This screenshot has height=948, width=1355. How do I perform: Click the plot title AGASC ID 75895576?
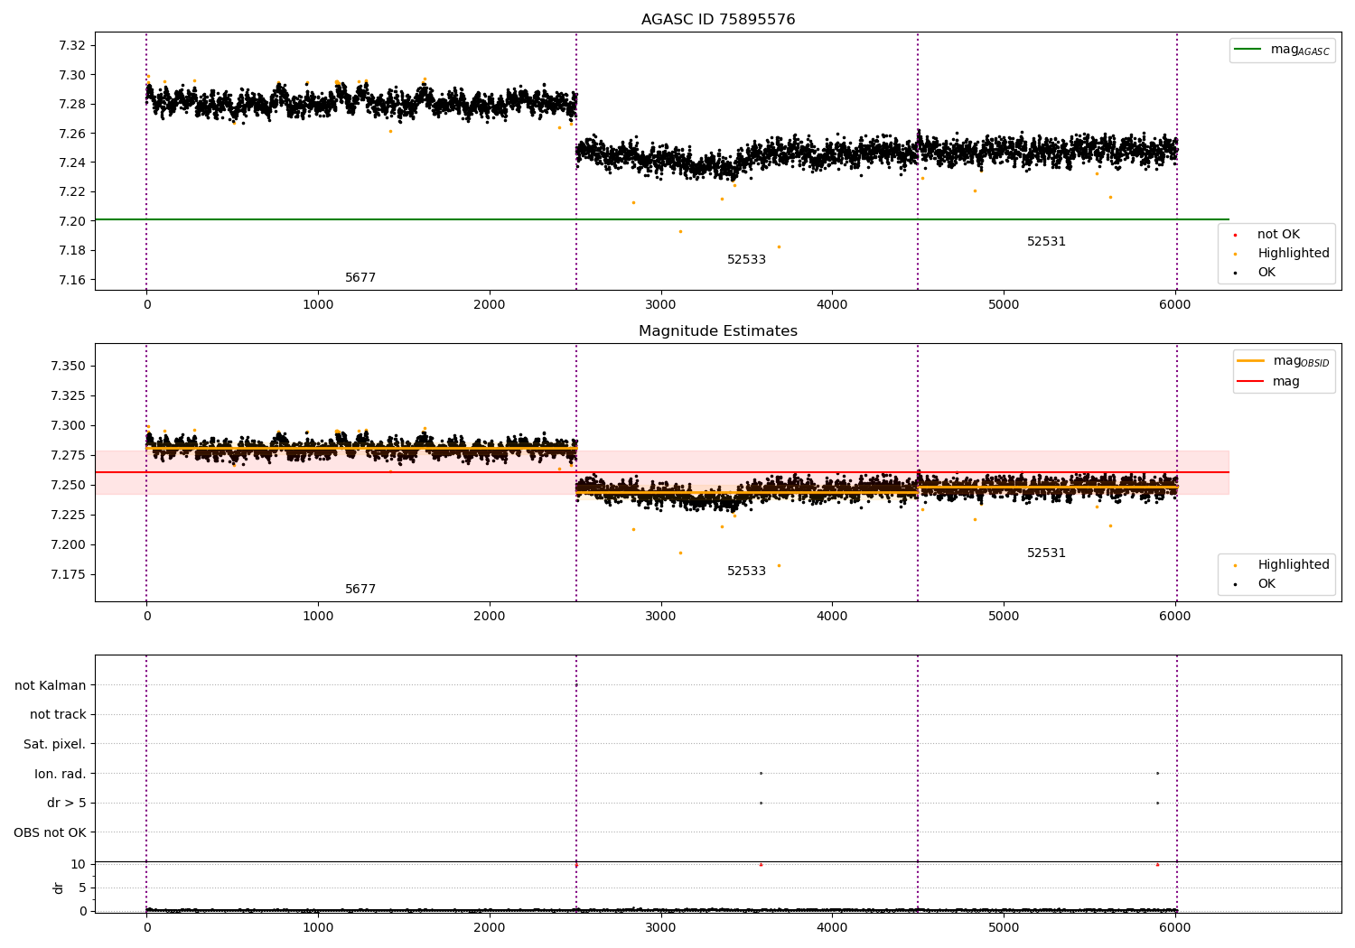[718, 20]
